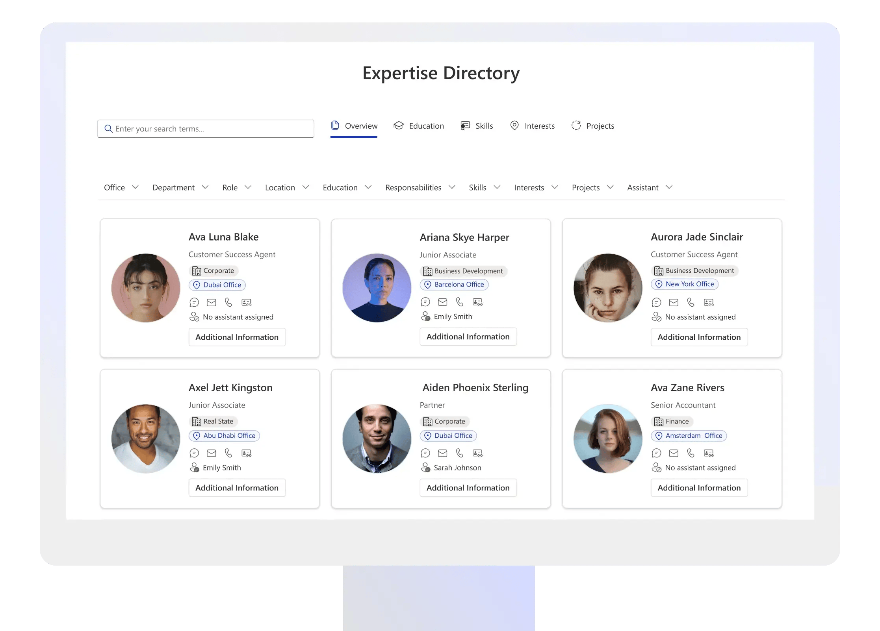Click Additional Information for Aiden Phoenix Sterling
Viewport: 880px width, 631px height.
468,488
